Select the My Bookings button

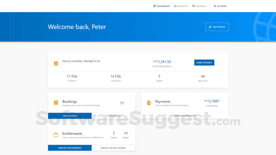(x=113, y=116)
